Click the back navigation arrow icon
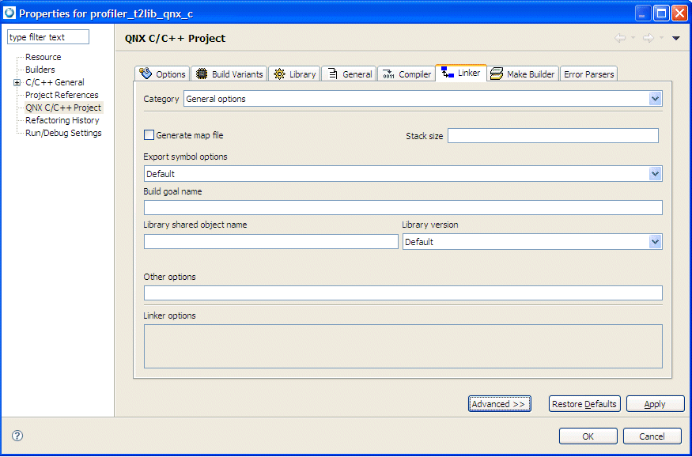692x457 pixels. coord(620,38)
